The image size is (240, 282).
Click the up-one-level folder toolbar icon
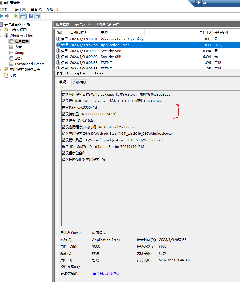click(x=16, y=16)
